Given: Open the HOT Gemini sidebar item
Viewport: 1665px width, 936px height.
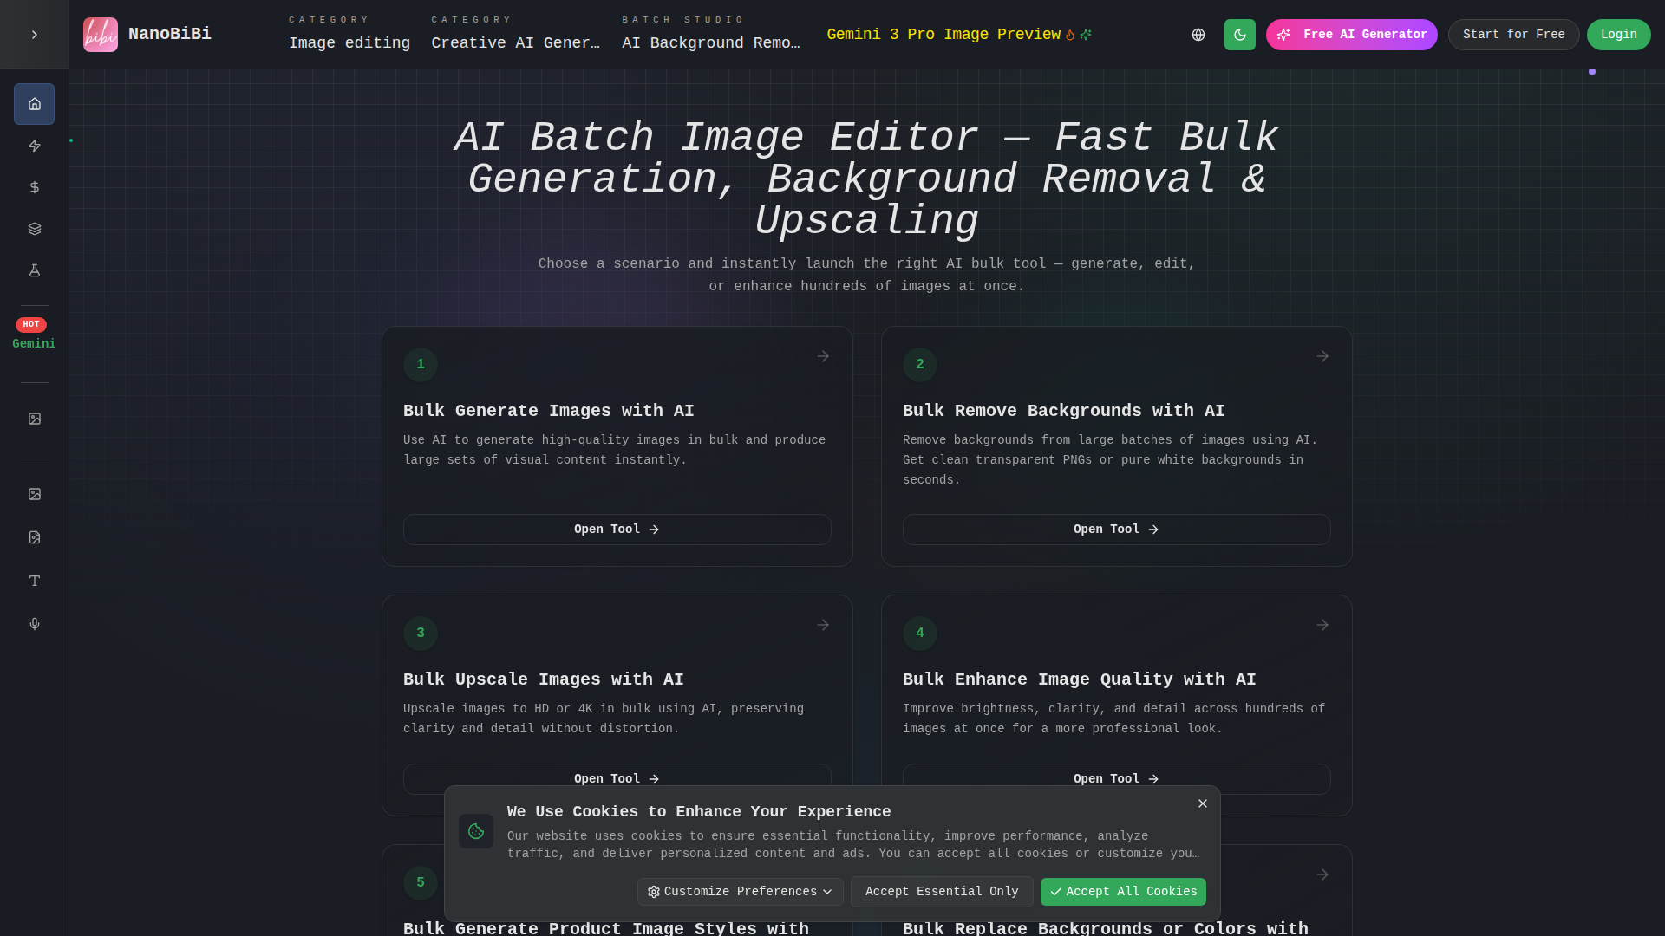Looking at the screenshot, I should click(x=34, y=335).
